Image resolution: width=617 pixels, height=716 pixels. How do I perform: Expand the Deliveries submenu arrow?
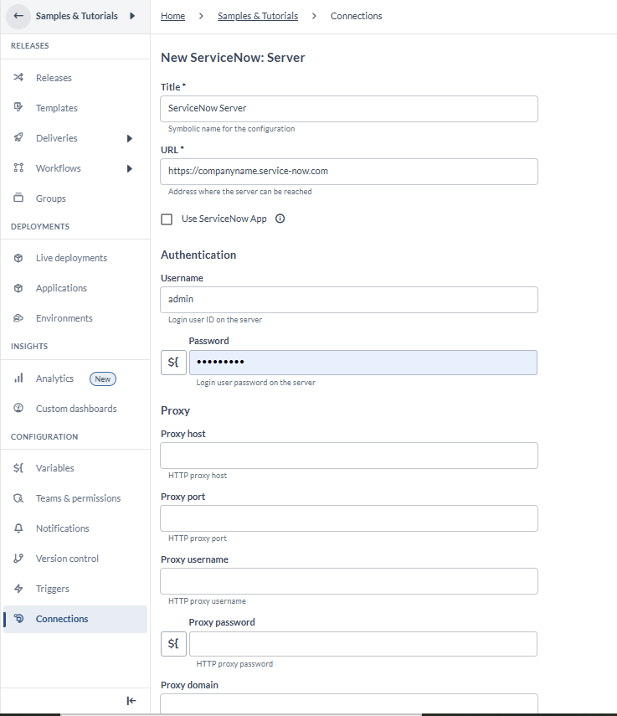(130, 138)
